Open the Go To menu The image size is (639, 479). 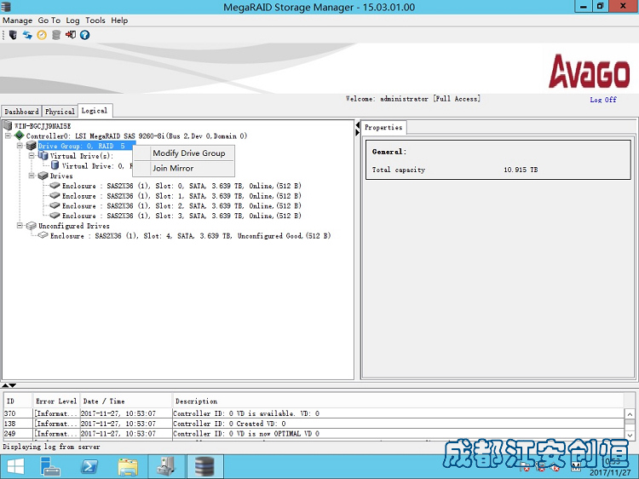[x=49, y=20]
